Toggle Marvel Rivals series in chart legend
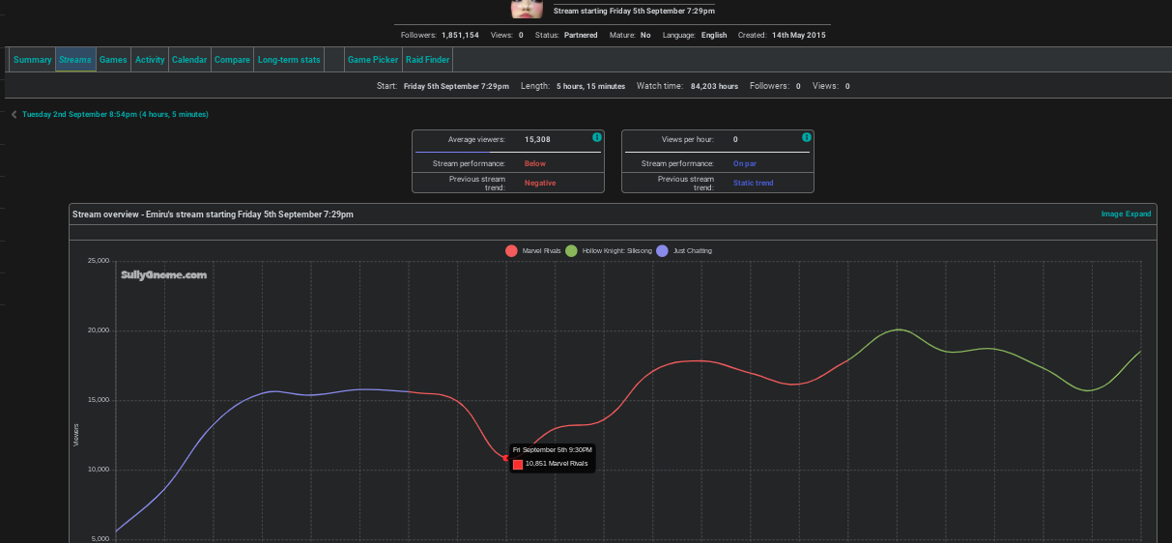This screenshot has height=543, width=1172. [532, 251]
